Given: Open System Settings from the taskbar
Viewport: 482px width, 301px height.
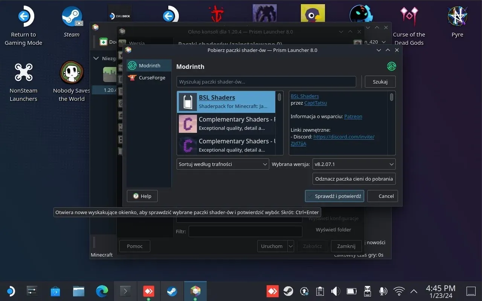Looking at the screenshot, I should (x=32, y=291).
